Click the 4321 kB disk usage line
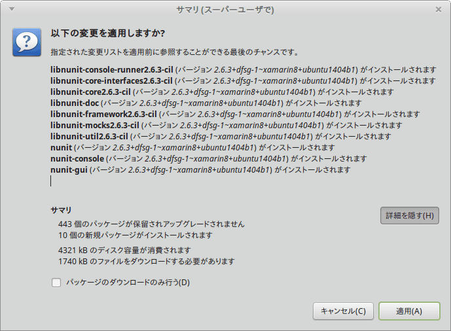This screenshot has height=331, width=451. coord(124,251)
